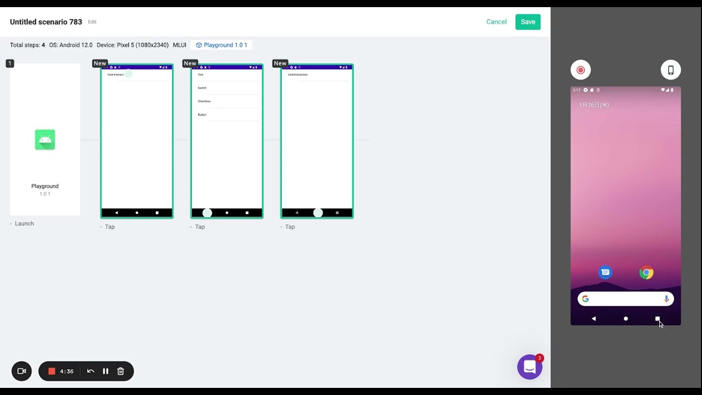
Task: Click the camera record video icon
Action: (x=22, y=371)
